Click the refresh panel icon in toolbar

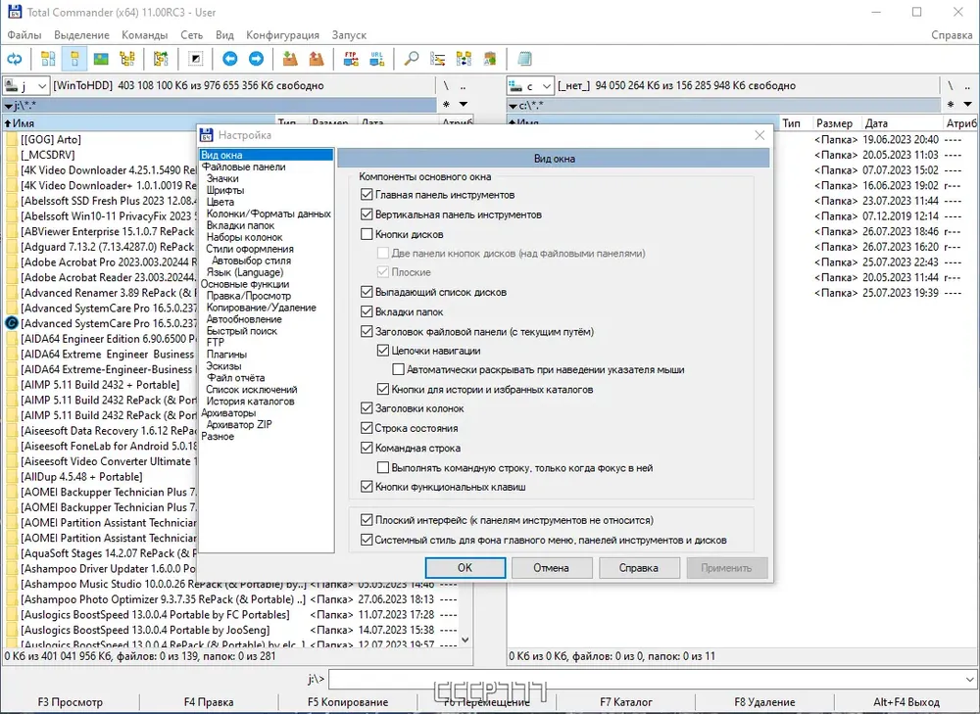[15, 60]
